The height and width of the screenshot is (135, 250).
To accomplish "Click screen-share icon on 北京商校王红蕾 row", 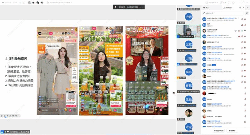I will (x=236, y=31).
